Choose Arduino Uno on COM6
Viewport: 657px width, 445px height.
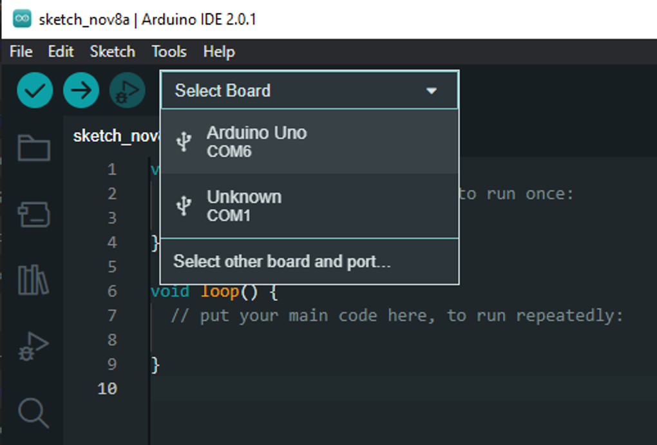pyautogui.click(x=256, y=142)
